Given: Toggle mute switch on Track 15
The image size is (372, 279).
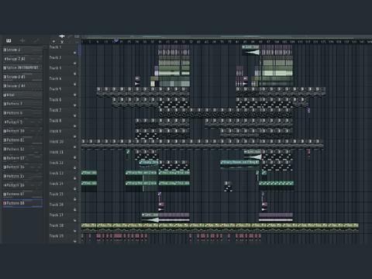Looking at the screenshot, I should pos(75,199).
